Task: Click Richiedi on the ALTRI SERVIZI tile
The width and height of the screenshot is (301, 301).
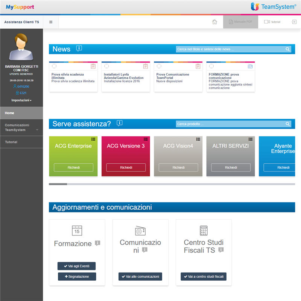Action: (231, 167)
